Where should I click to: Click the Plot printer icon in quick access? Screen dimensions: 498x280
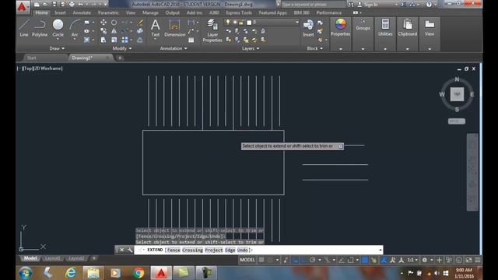(72, 4)
